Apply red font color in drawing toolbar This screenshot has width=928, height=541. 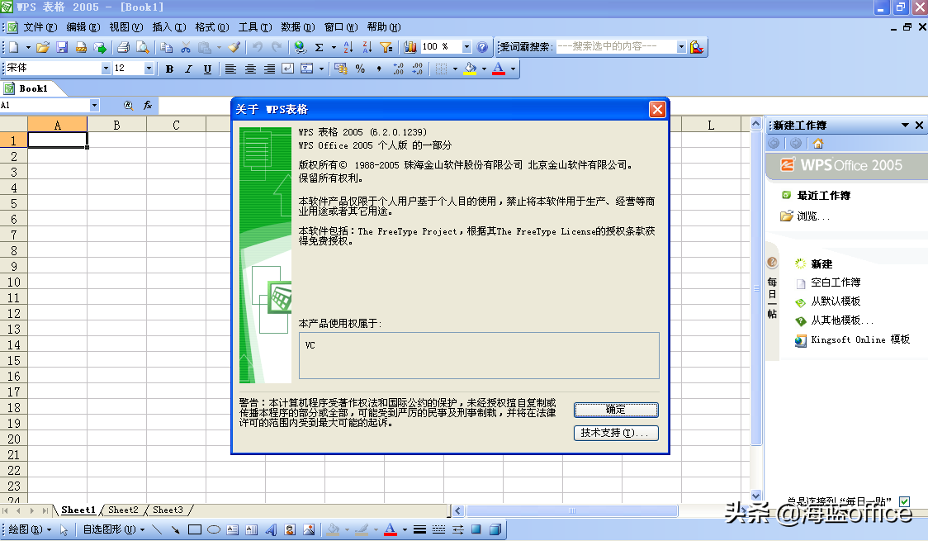point(390,529)
